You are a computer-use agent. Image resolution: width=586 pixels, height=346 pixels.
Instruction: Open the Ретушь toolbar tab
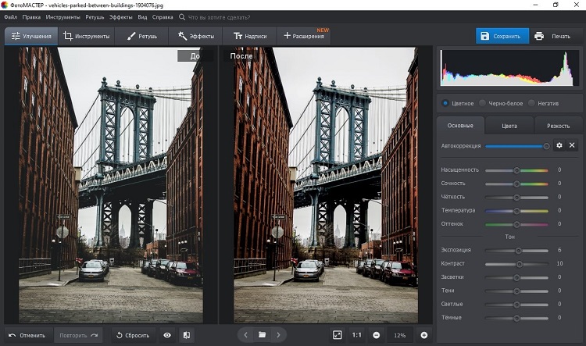pyautogui.click(x=142, y=36)
